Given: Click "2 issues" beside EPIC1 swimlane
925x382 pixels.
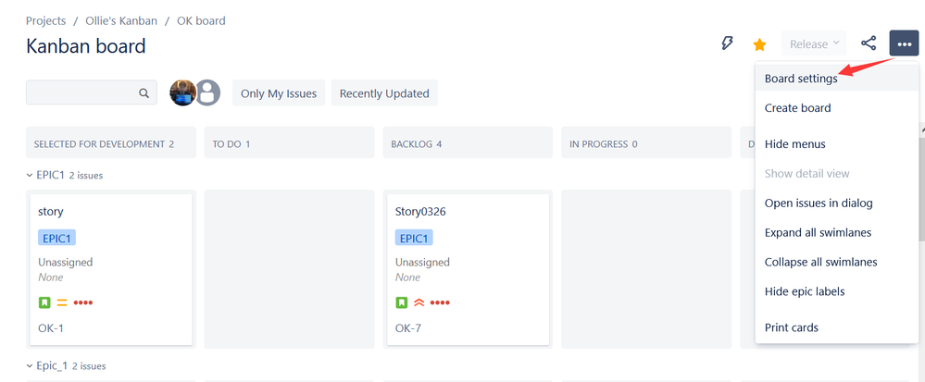Looking at the screenshot, I should [86, 176].
